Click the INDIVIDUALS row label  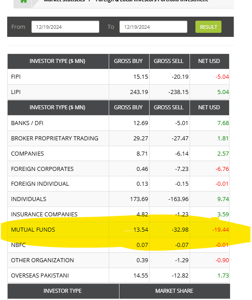pyautogui.click(x=29, y=199)
